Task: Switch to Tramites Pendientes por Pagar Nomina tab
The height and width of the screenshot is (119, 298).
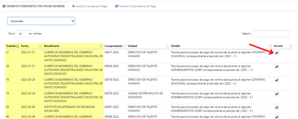Action: pyautogui.click(x=34, y=6)
